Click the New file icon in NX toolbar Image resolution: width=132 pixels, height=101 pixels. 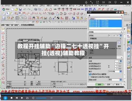12,9
